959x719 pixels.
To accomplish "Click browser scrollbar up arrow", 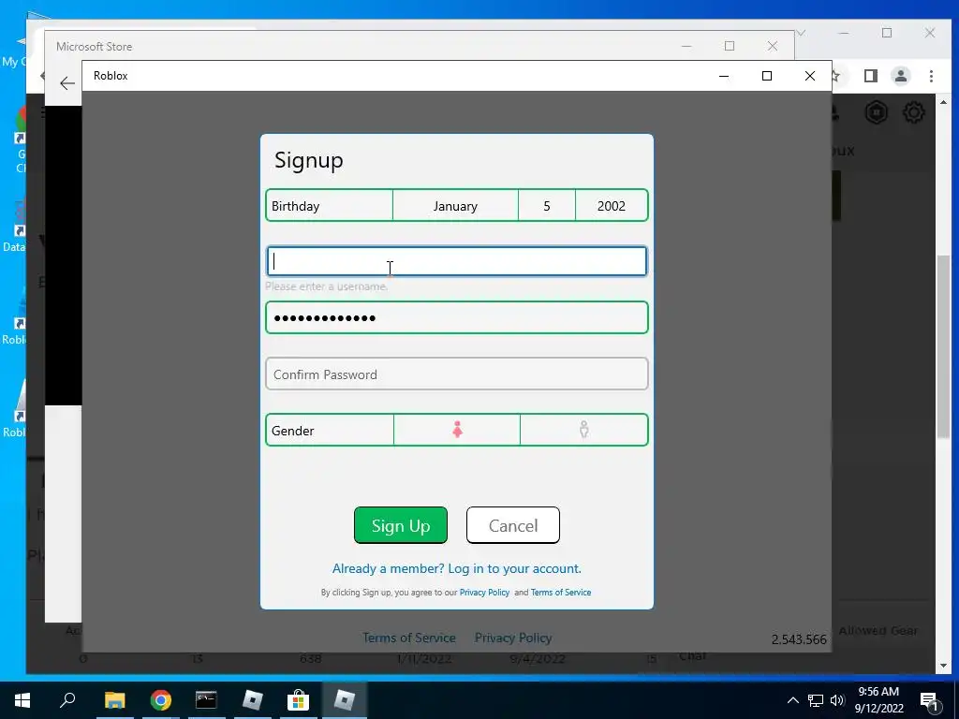I will click(x=943, y=102).
